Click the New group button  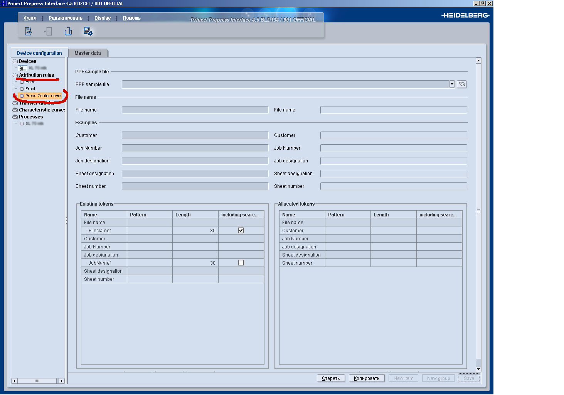(439, 378)
